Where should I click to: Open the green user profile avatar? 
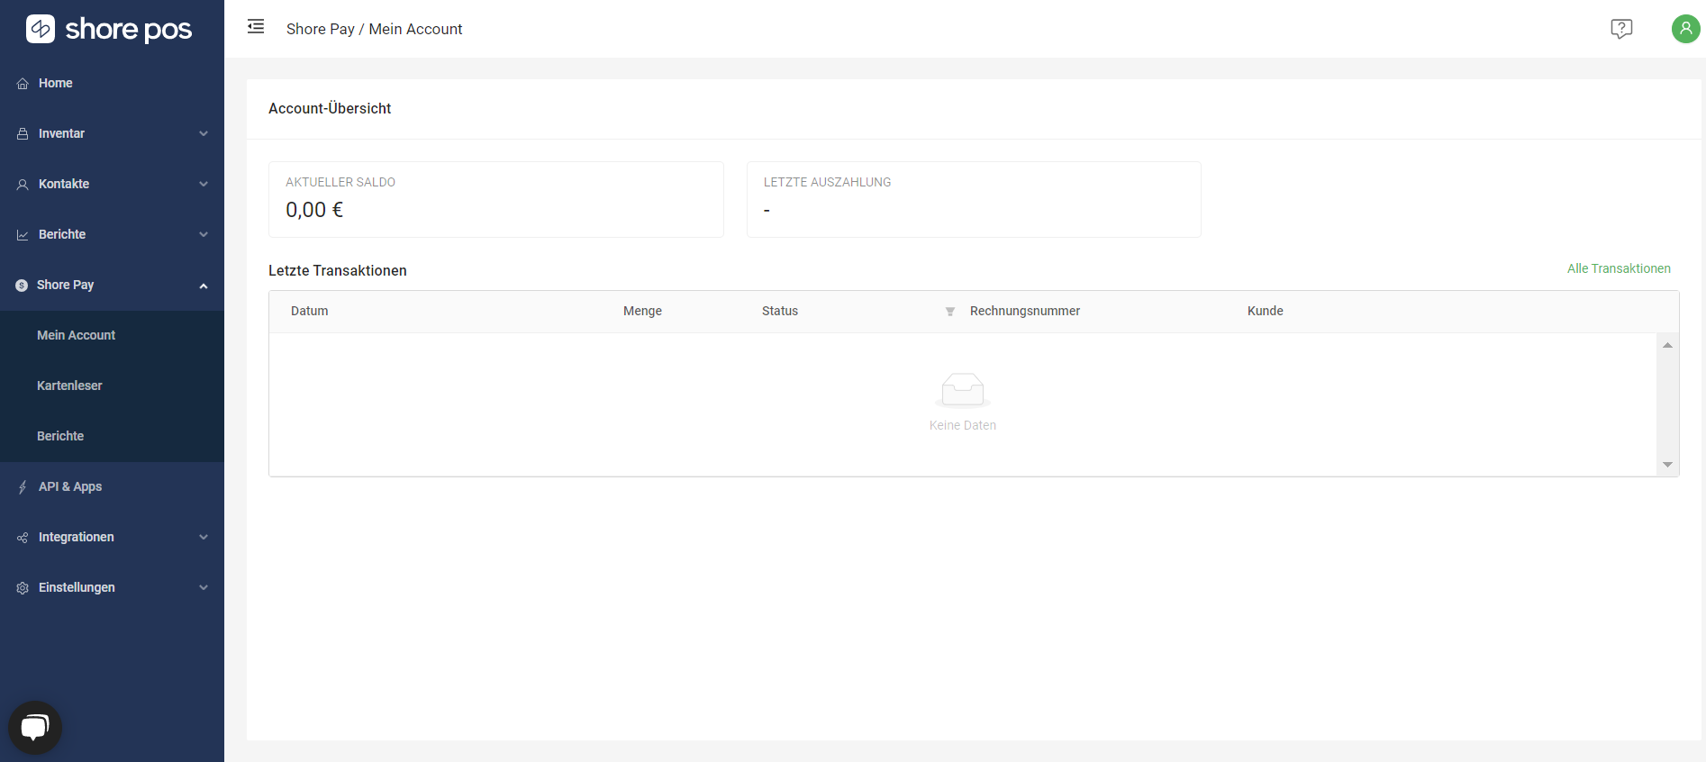pyautogui.click(x=1685, y=29)
